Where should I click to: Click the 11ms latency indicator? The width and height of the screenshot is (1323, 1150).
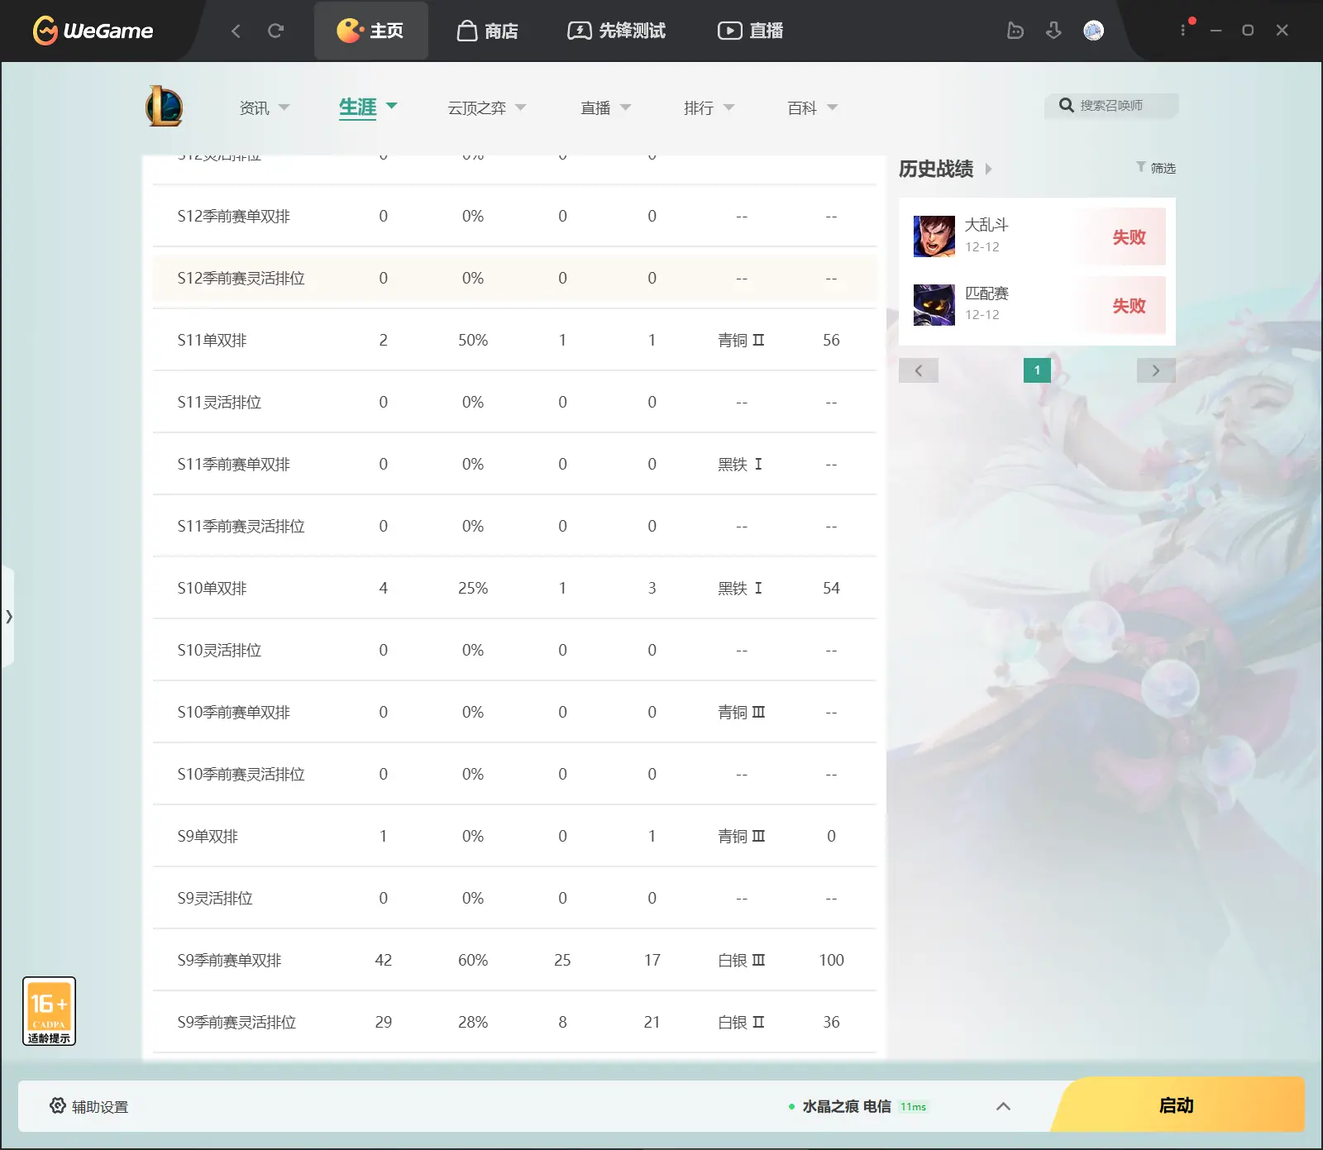(x=914, y=1107)
